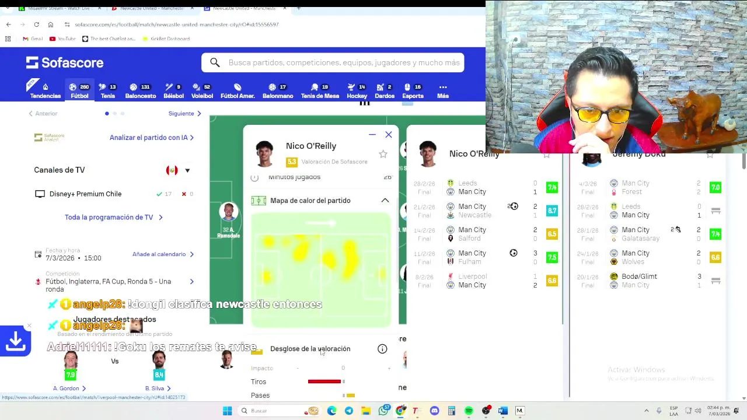Image resolution: width=747 pixels, height=420 pixels.
Task: Click the red Tiros rating bar
Action: coord(324,381)
